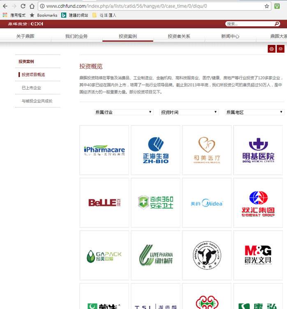Open the 双汇集团 Shineway Group card
The image size is (287, 309).
coord(258,203)
